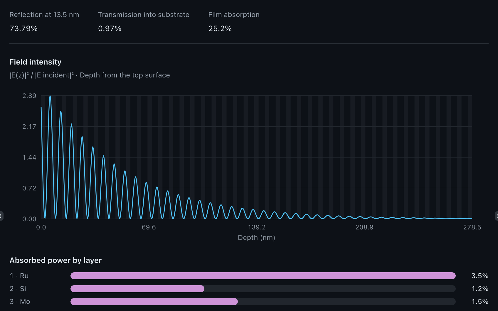
Task: Click the 2 · Si layer label
Action: click(x=18, y=289)
